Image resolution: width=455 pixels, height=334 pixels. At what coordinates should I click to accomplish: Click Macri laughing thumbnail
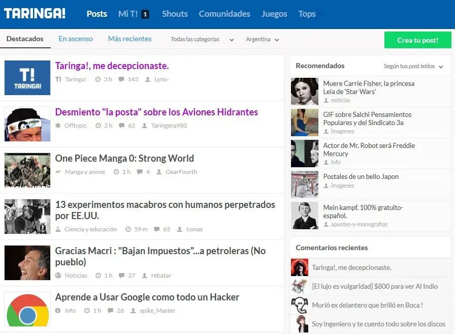(x=27, y=262)
